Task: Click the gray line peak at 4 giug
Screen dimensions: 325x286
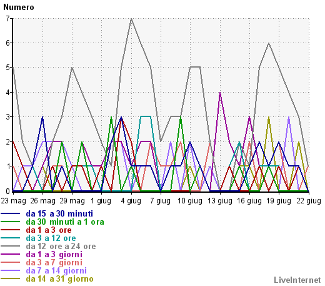Action: coord(131,19)
